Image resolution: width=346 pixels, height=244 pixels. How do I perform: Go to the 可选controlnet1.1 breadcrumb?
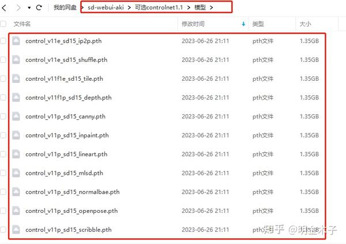[159, 7]
